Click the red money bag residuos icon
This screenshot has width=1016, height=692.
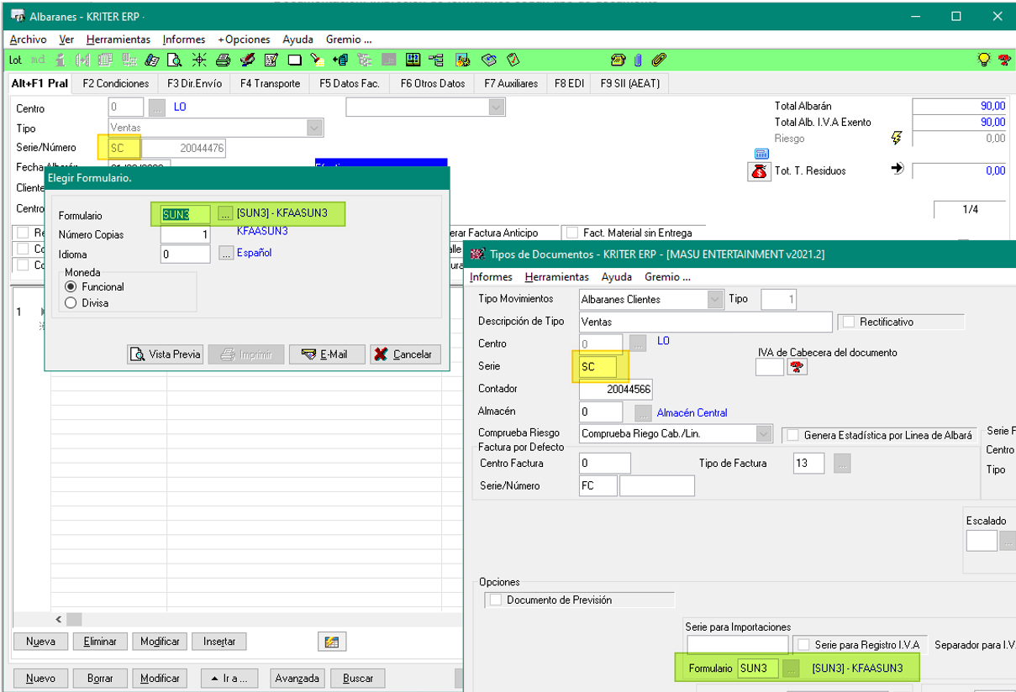coord(759,171)
